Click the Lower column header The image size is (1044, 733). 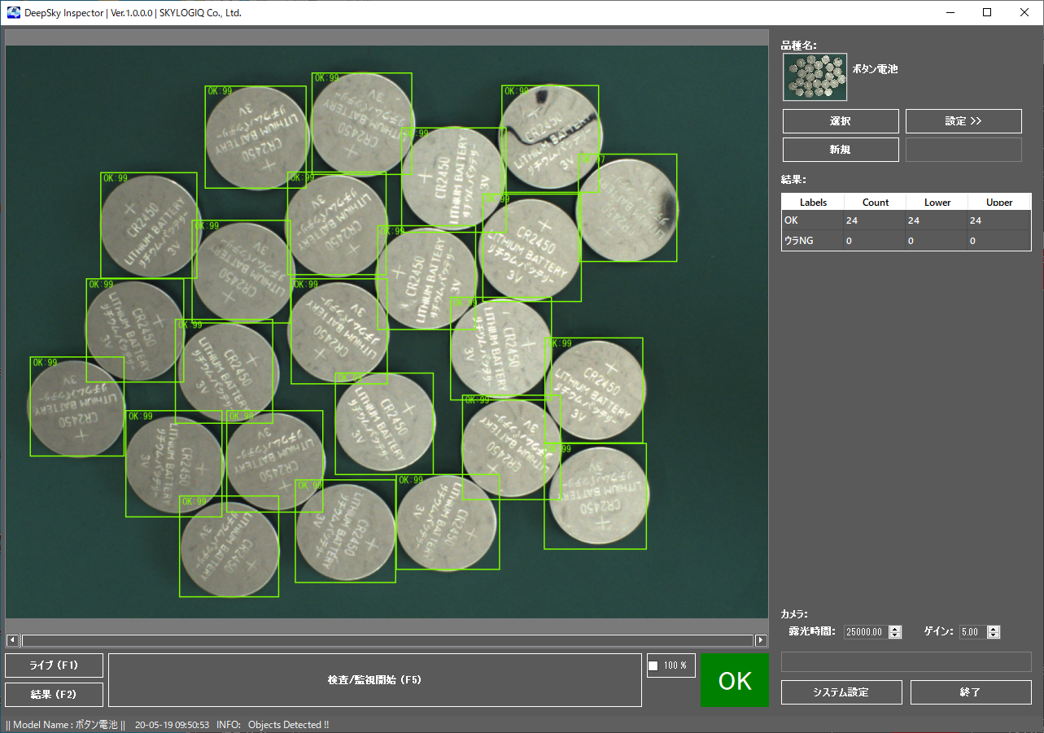click(937, 202)
